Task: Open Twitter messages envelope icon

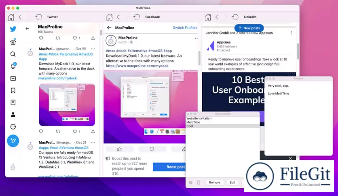Action: pos(13,78)
